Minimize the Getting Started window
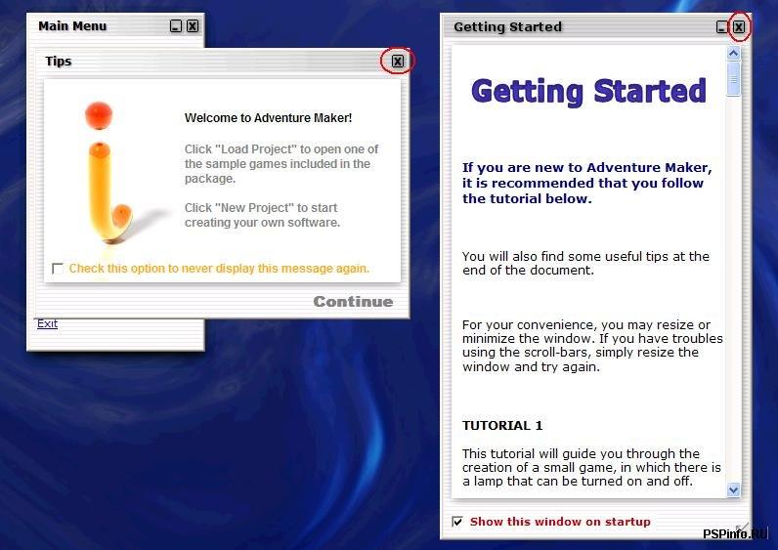This screenshot has height=550, width=778. [722, 27]
